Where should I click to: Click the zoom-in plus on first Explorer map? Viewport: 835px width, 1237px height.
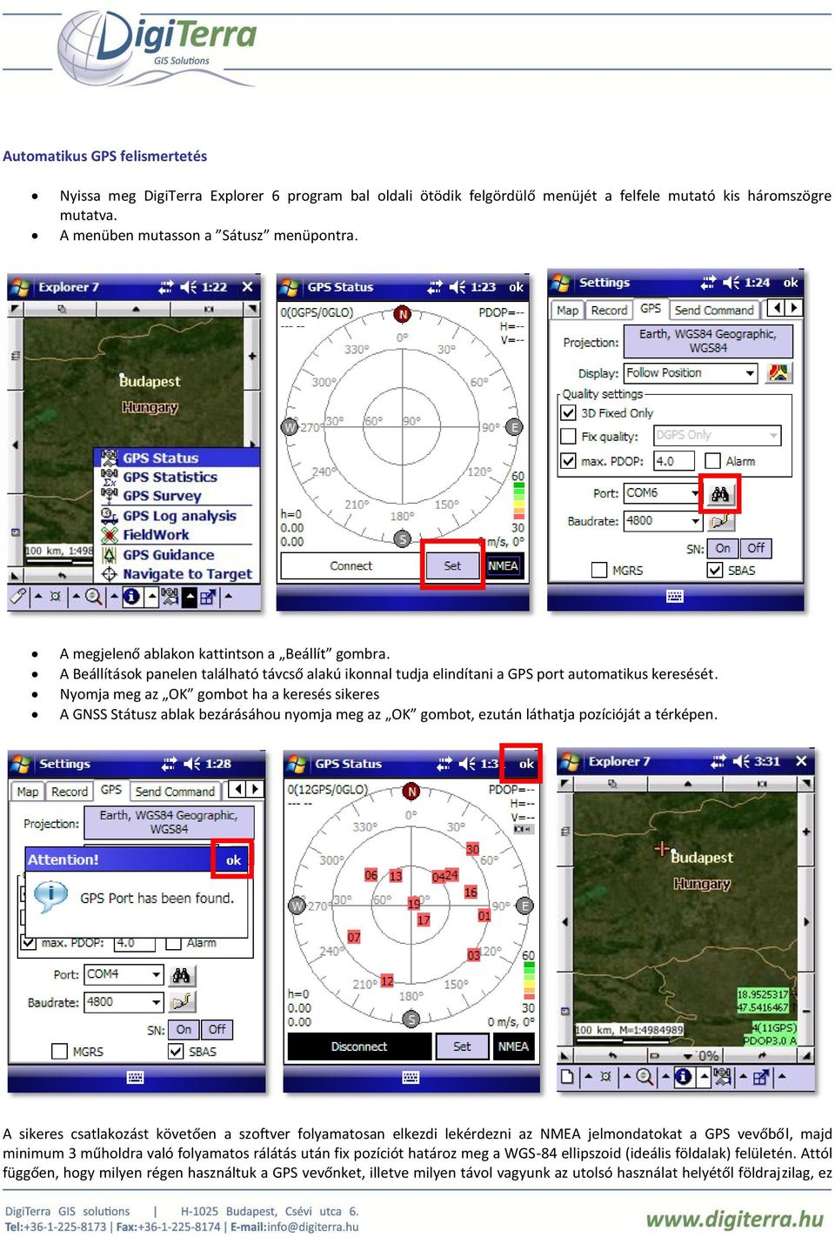(x=252, y=356)
